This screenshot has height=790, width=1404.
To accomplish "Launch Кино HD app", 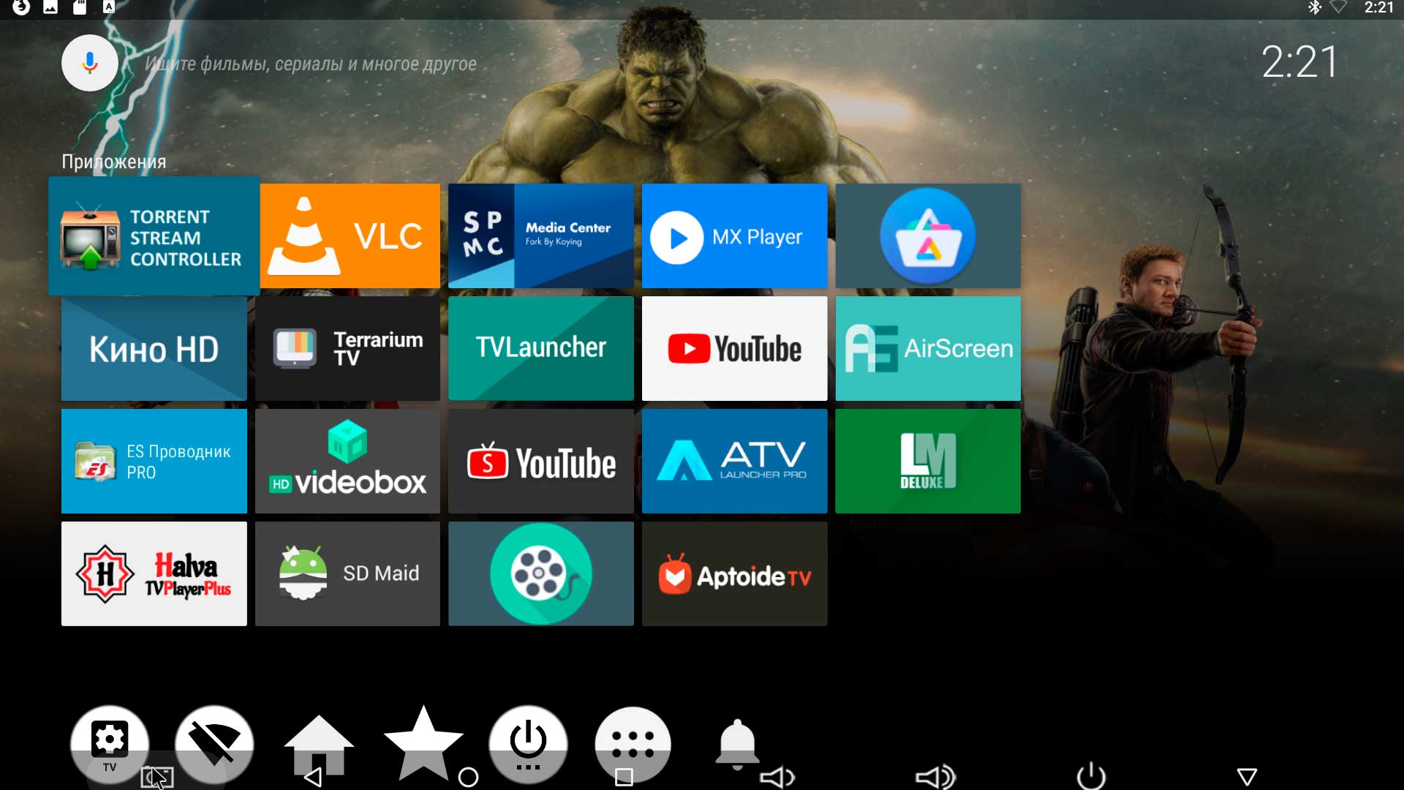I will point(154,346).
